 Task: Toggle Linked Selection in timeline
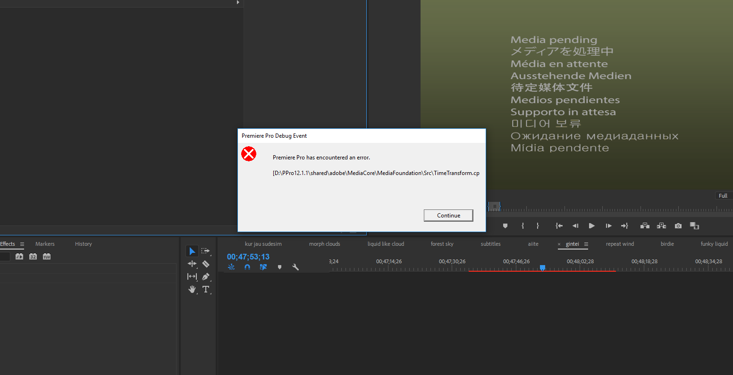[x=263, y=267]
